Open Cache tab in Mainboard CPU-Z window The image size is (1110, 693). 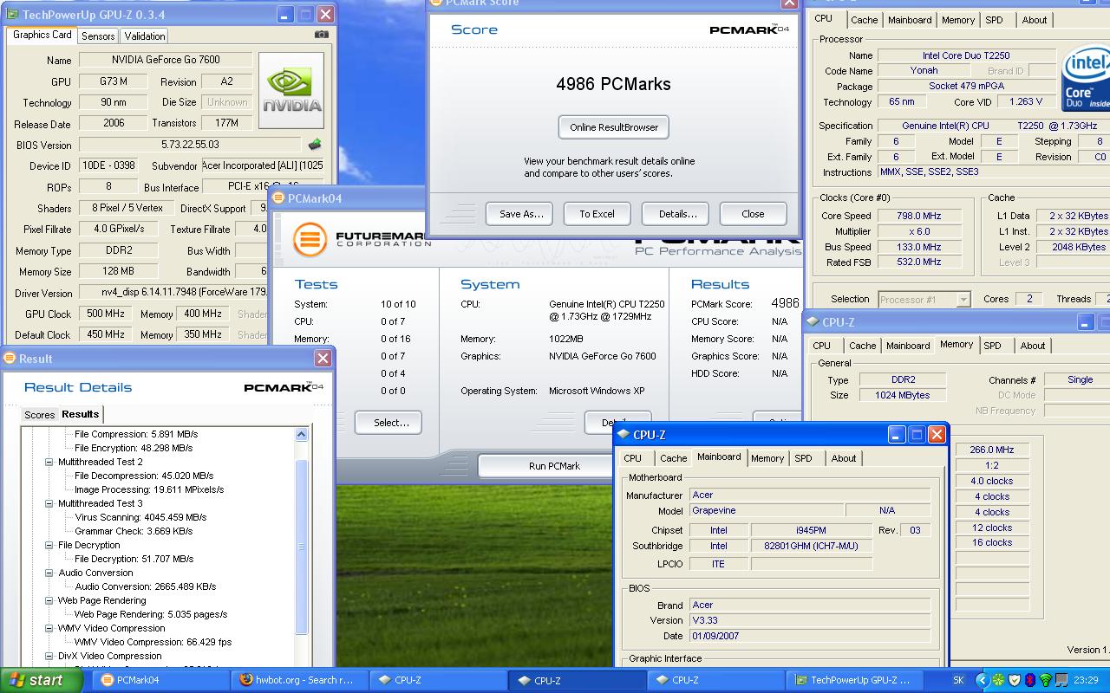click(x=674, y=458)
